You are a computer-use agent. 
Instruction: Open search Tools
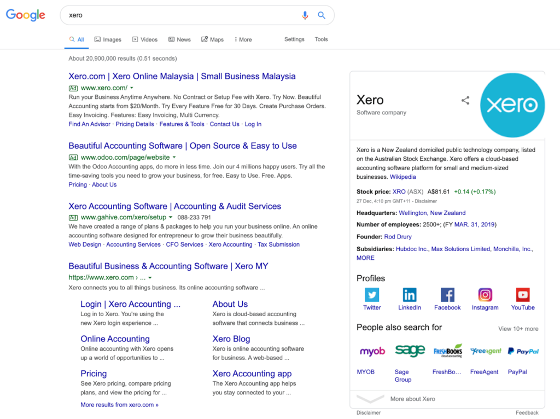click(321, 39)
